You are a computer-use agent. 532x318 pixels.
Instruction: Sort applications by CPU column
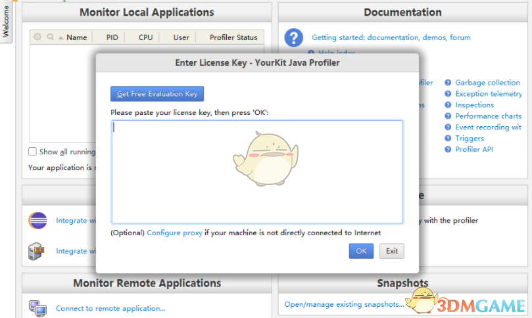pyautogui.click(x=145, y=37)
